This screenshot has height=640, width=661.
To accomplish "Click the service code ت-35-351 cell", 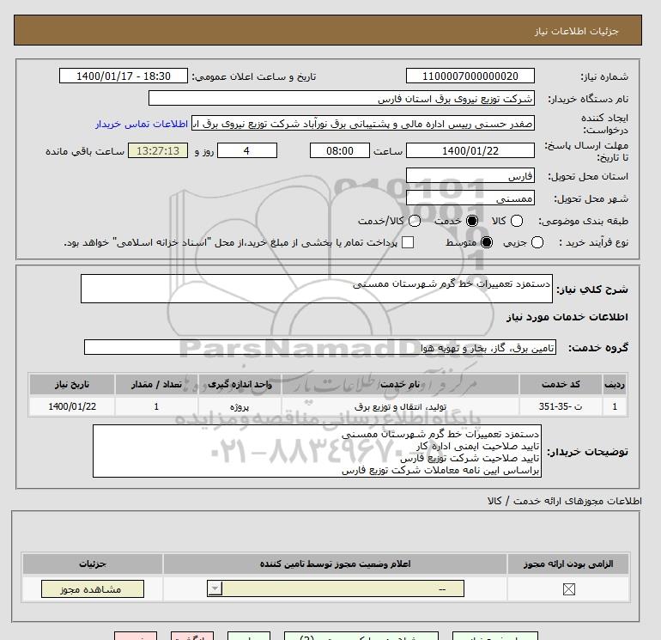I will point(561,406).
